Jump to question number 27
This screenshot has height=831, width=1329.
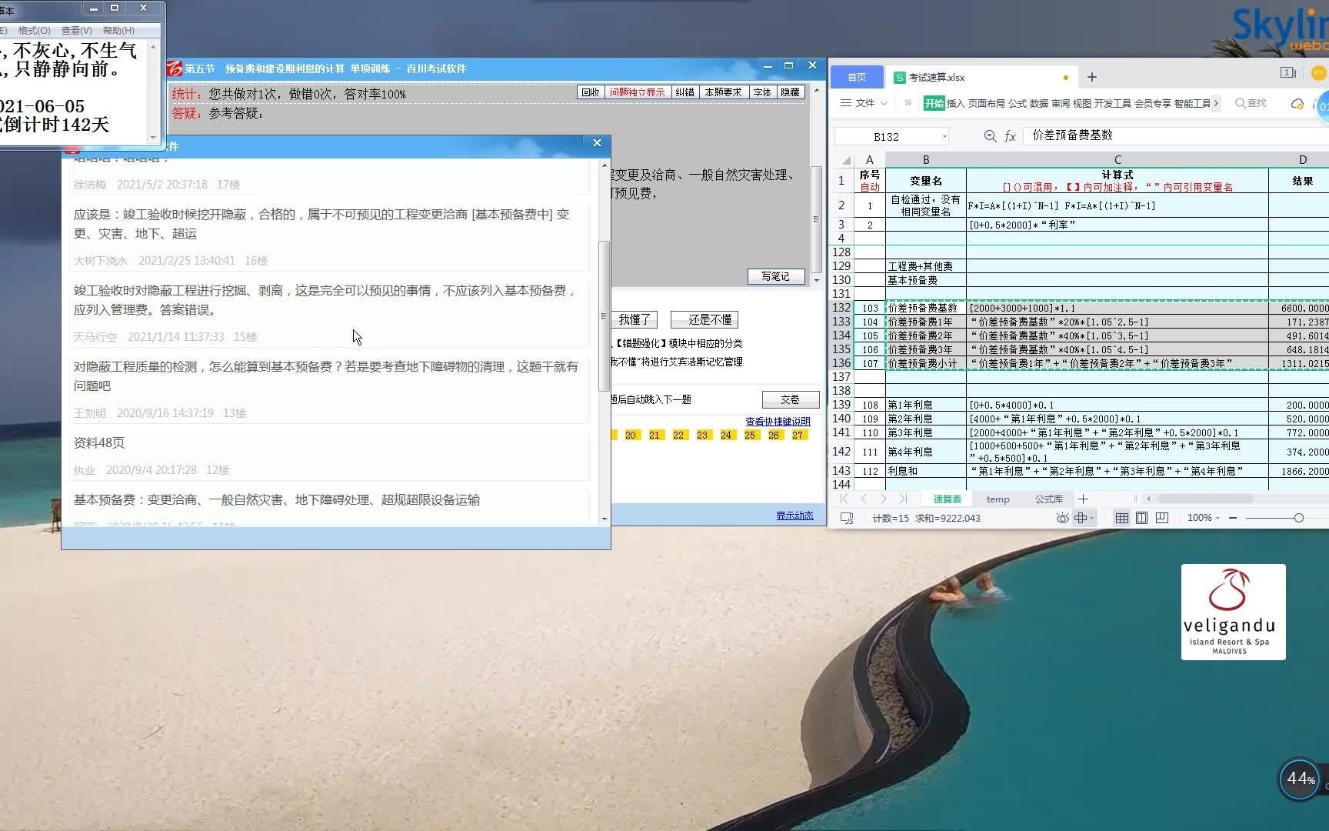(798, 435)
